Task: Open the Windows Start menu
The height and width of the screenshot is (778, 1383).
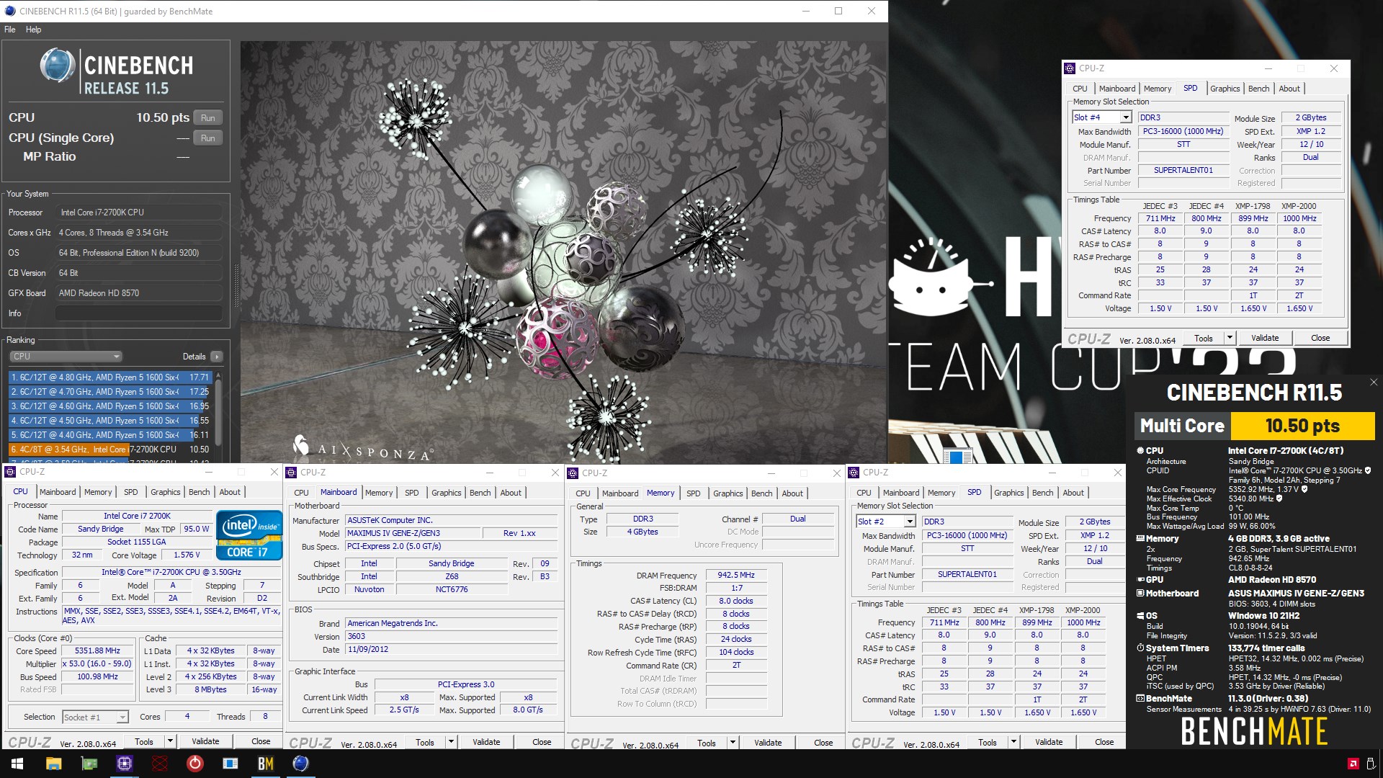Action: pyautogui.click(x=17, y=764)
